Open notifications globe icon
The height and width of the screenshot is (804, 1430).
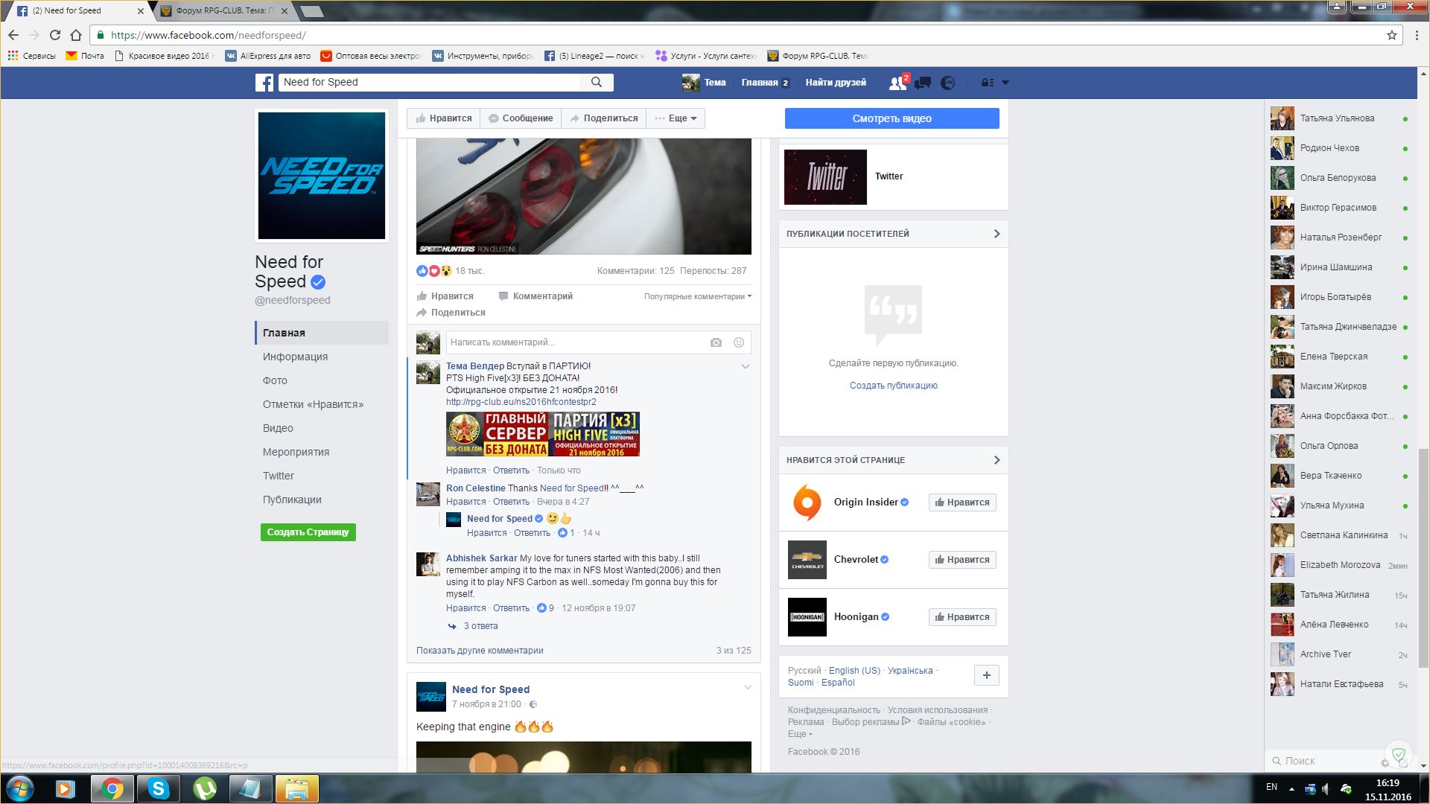947,83
